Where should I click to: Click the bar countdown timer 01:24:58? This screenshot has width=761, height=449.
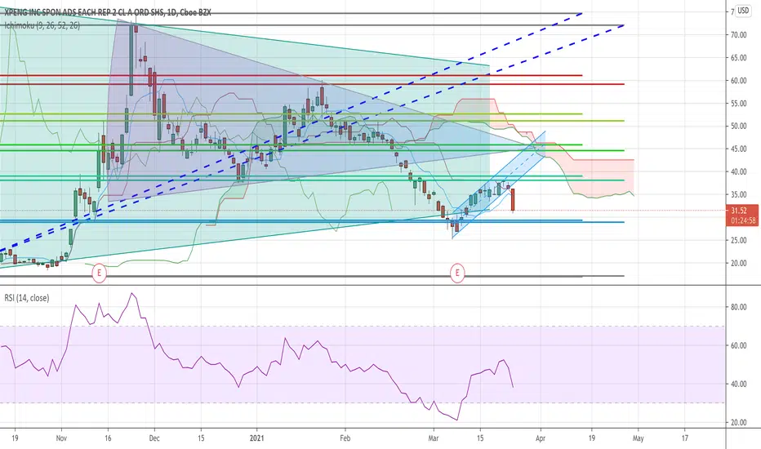[743, 221]
